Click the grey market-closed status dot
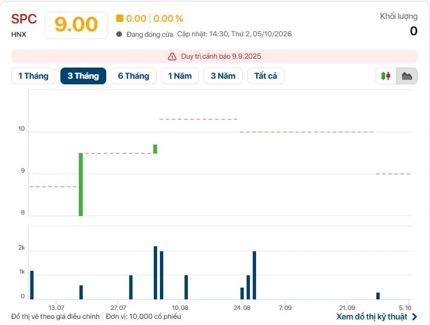 pos(119,34)
